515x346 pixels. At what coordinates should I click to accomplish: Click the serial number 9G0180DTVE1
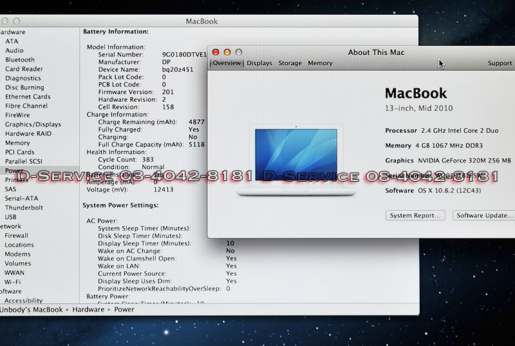point(184,55)
